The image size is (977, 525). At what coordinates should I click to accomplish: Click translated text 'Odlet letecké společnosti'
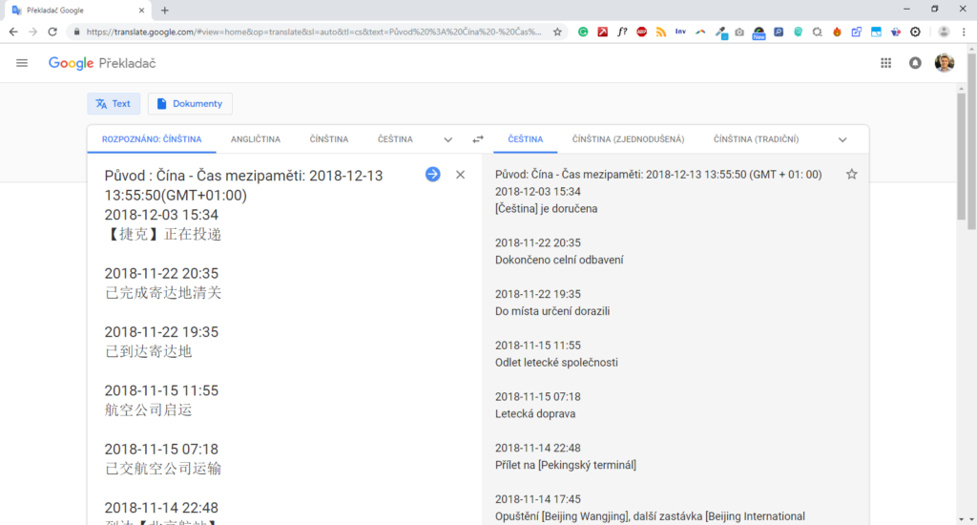click(556, 363)
